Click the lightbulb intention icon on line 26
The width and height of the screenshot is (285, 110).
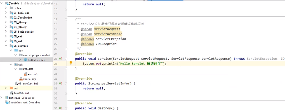71,63
